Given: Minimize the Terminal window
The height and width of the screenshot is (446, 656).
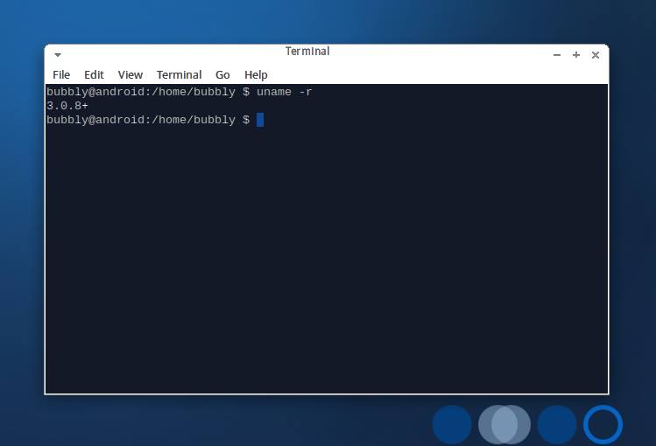Looking at the screenshot, I should coord(557,55).
